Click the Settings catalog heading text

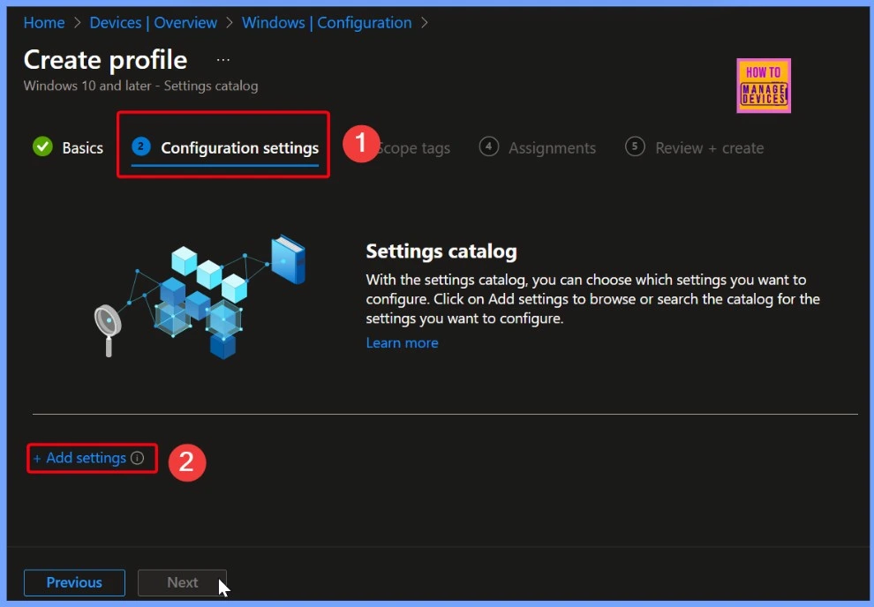point(441,251)
